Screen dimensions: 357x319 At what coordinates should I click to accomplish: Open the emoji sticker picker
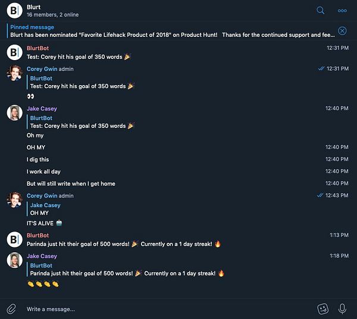point(323,308)
